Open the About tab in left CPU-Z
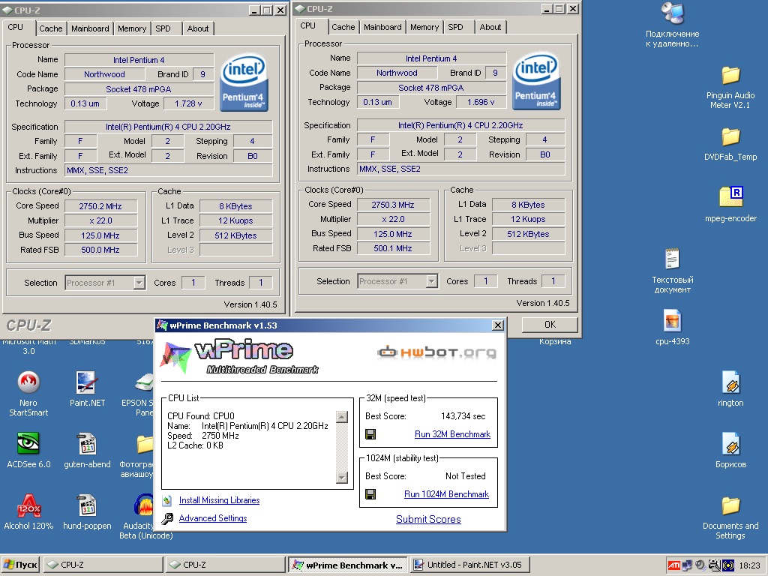This screenshot has width=768, height=576. (198, 28)
